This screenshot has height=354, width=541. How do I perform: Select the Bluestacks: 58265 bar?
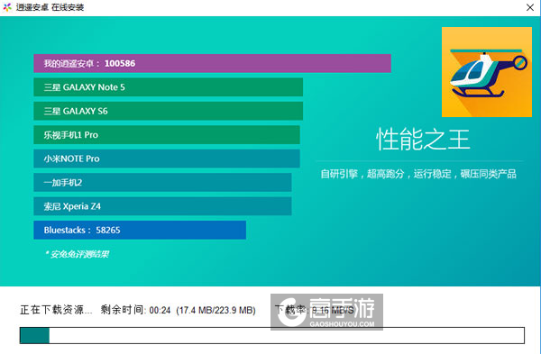pyautogui.click(x=140, y=230)
